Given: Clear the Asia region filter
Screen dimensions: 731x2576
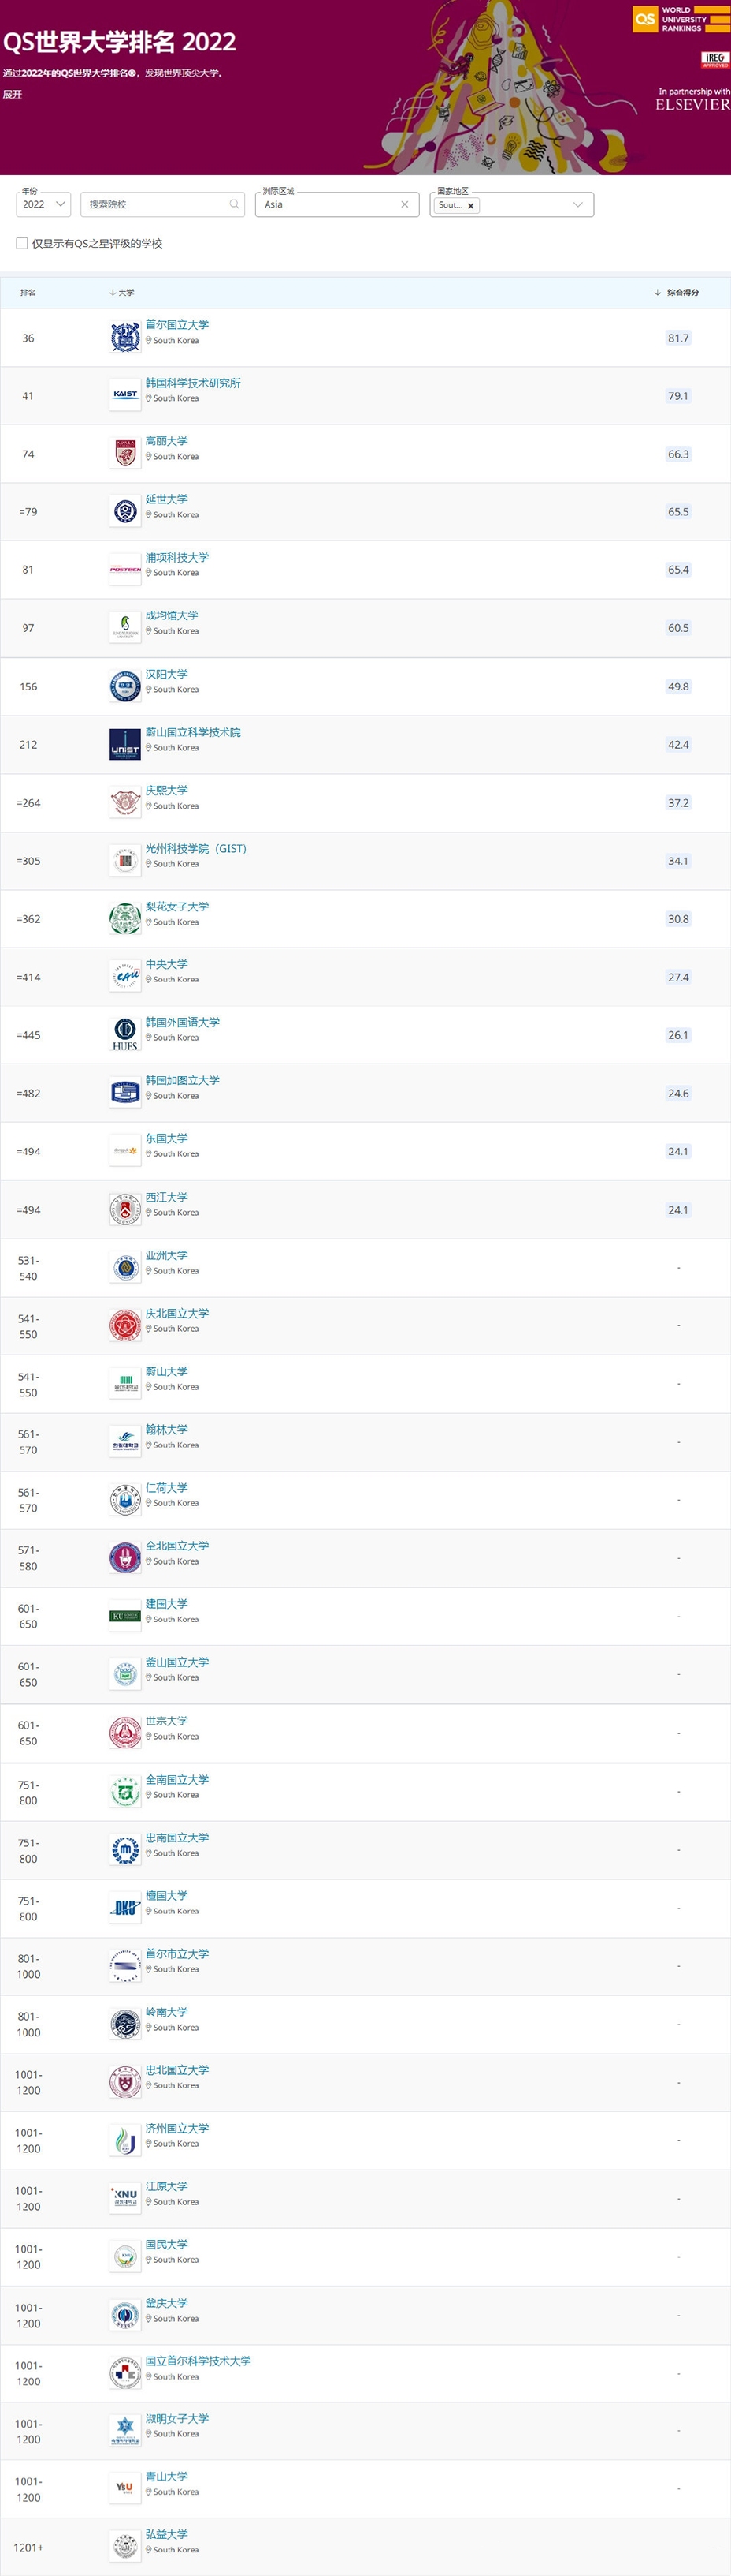Looking at the screenshot, I should (404, 204).
